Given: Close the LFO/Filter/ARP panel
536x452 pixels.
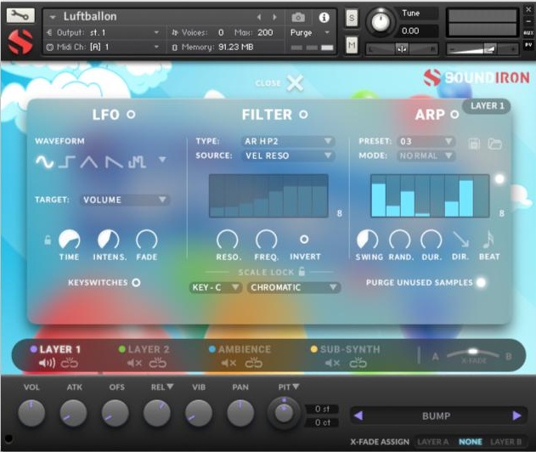Looking at the screenshot, I should pos(295,82).
